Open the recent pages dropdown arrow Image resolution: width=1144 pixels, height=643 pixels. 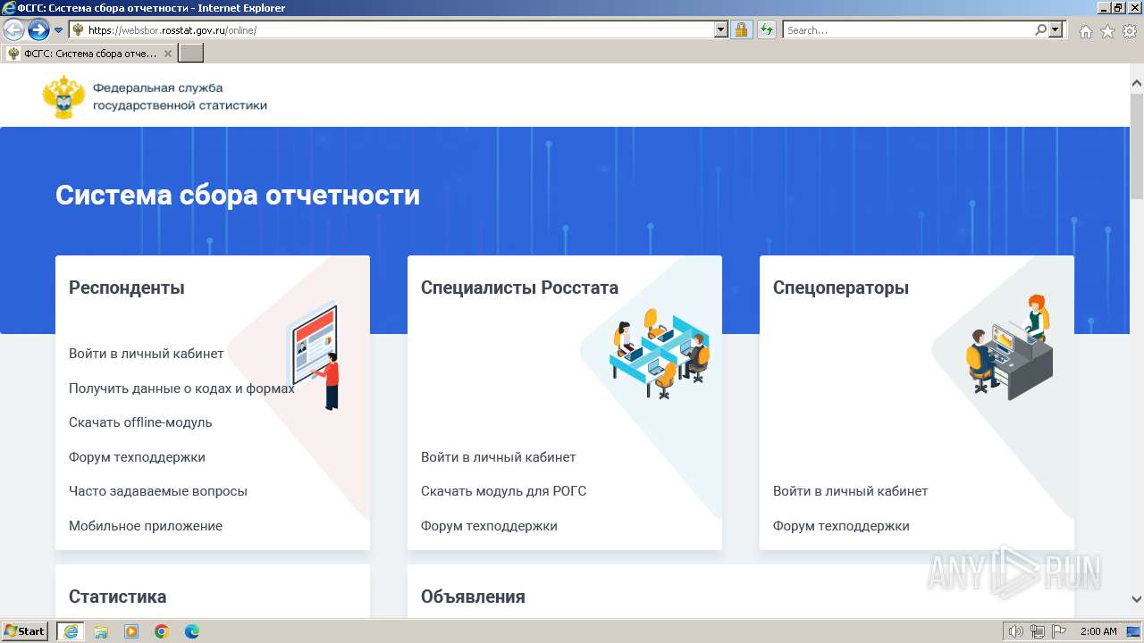(x=59, y=30)
